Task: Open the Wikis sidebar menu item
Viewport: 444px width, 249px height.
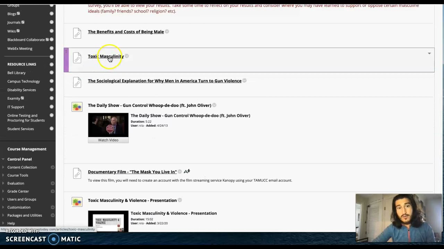Action: 11,31
